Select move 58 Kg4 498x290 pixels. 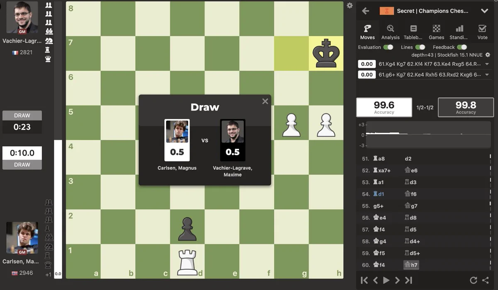tap(380, 241)
